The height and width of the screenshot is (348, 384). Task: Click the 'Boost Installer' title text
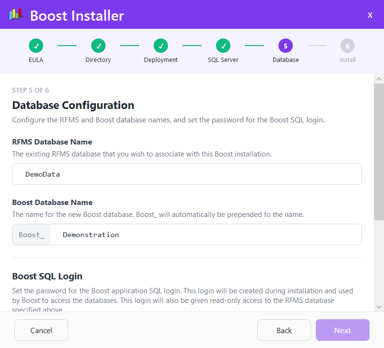click(x=77, y=16)
